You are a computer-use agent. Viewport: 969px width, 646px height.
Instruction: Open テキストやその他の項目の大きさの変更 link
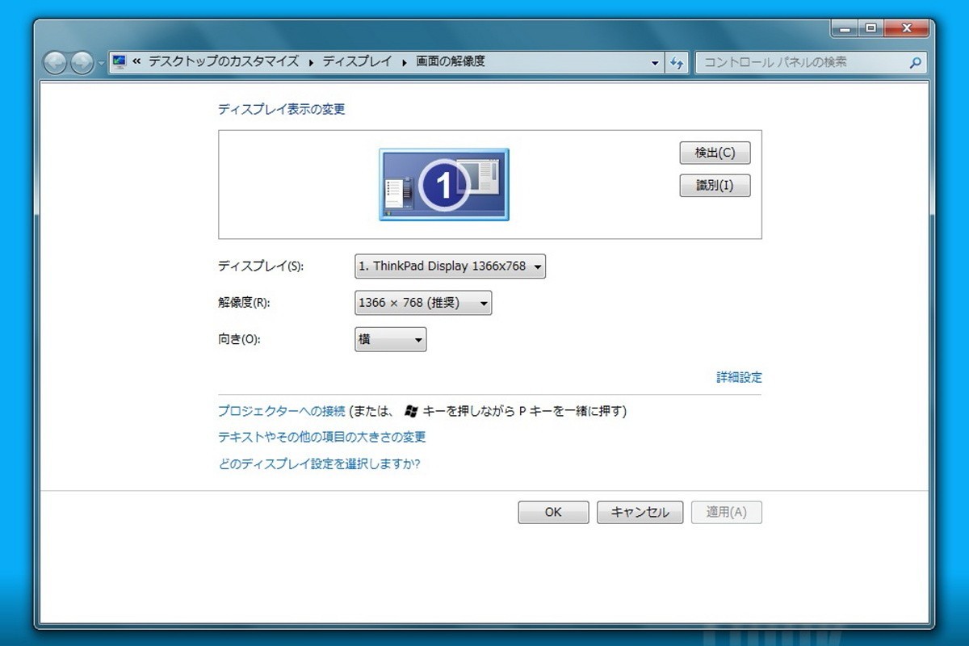322,437
